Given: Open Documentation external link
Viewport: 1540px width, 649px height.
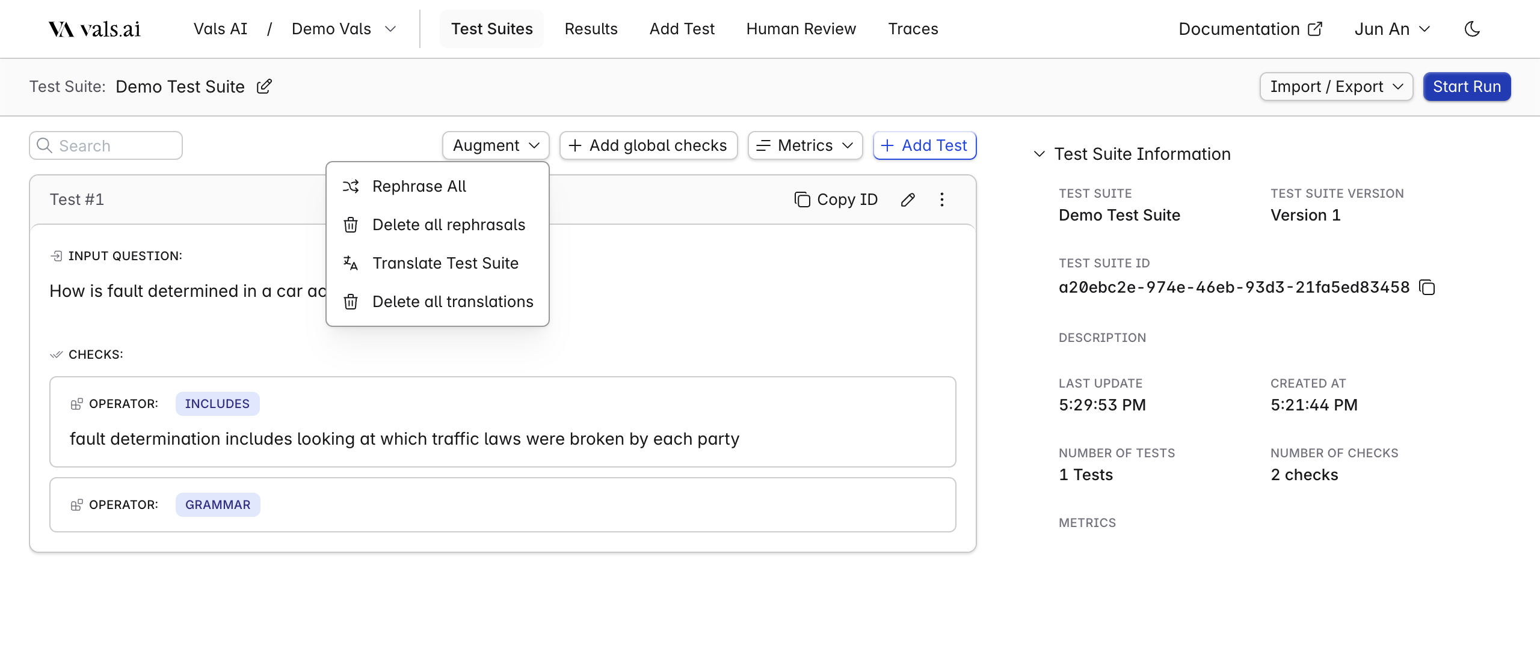Looking at the screenshot, I should [x=1250, y=29].
